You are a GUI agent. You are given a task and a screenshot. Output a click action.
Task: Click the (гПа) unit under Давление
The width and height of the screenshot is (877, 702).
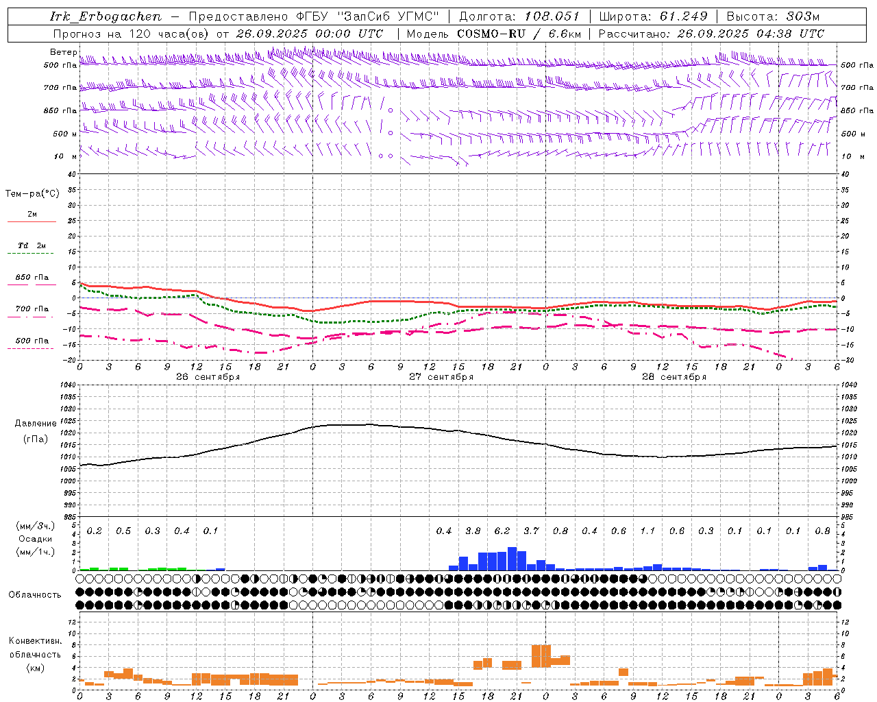point(36,439)
